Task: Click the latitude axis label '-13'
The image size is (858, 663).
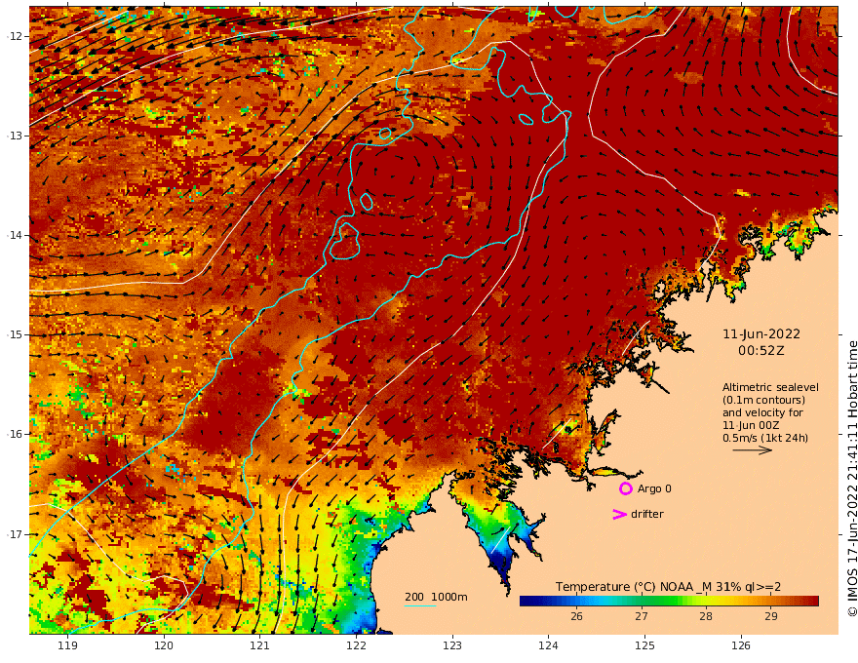Action: [15, 136]
